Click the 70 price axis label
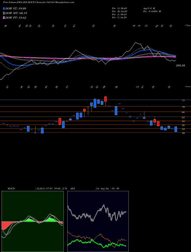 183,107
